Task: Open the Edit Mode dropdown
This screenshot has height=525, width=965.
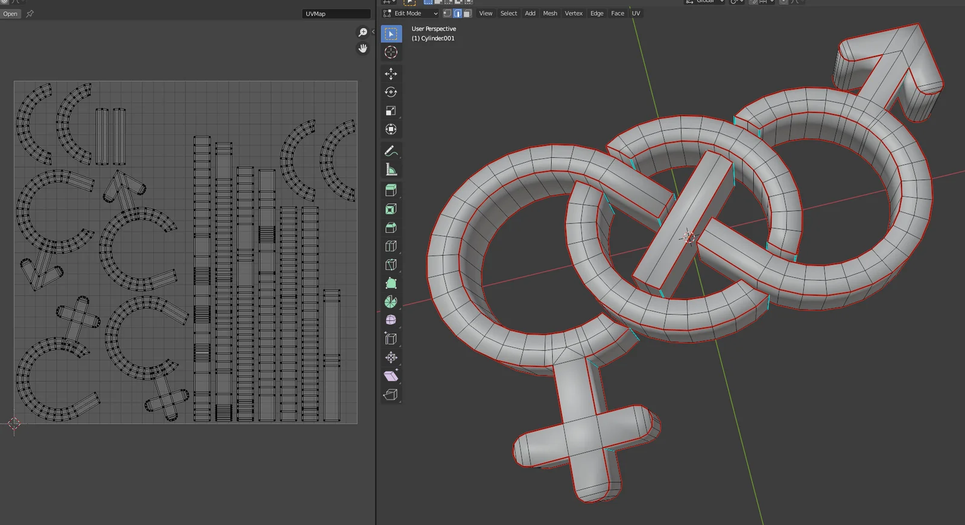Action: point(410,13)
